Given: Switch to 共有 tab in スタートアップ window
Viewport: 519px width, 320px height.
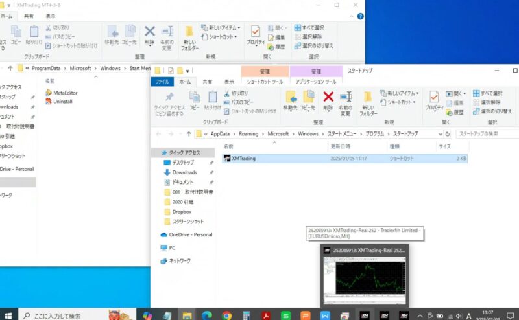Looking at the screenshot, I should 207,82.
